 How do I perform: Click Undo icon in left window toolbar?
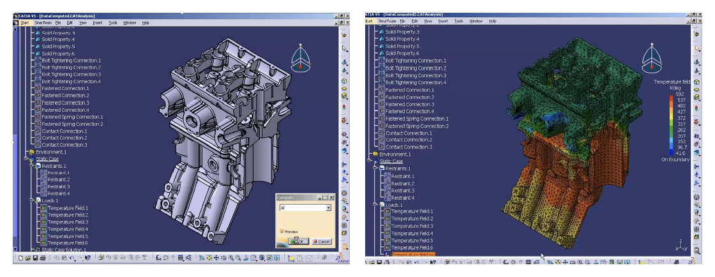[x=71, y=258]
